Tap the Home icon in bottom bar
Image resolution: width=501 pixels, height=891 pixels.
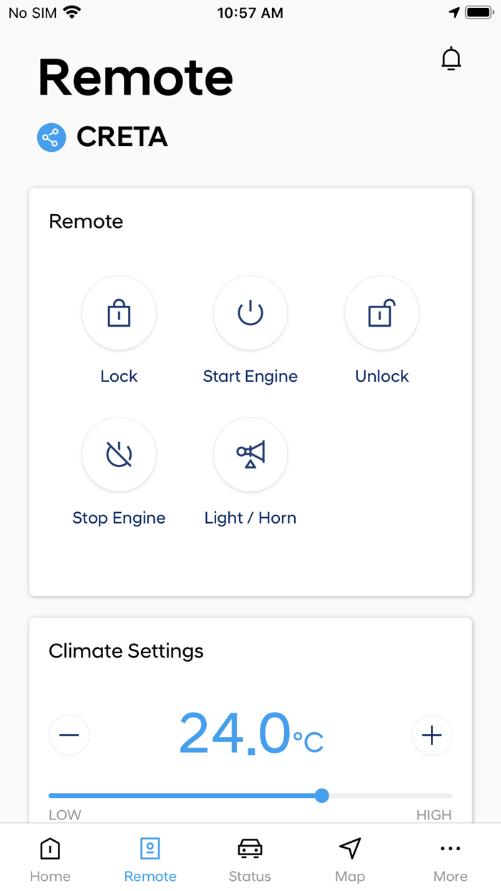tap(49, 848)
